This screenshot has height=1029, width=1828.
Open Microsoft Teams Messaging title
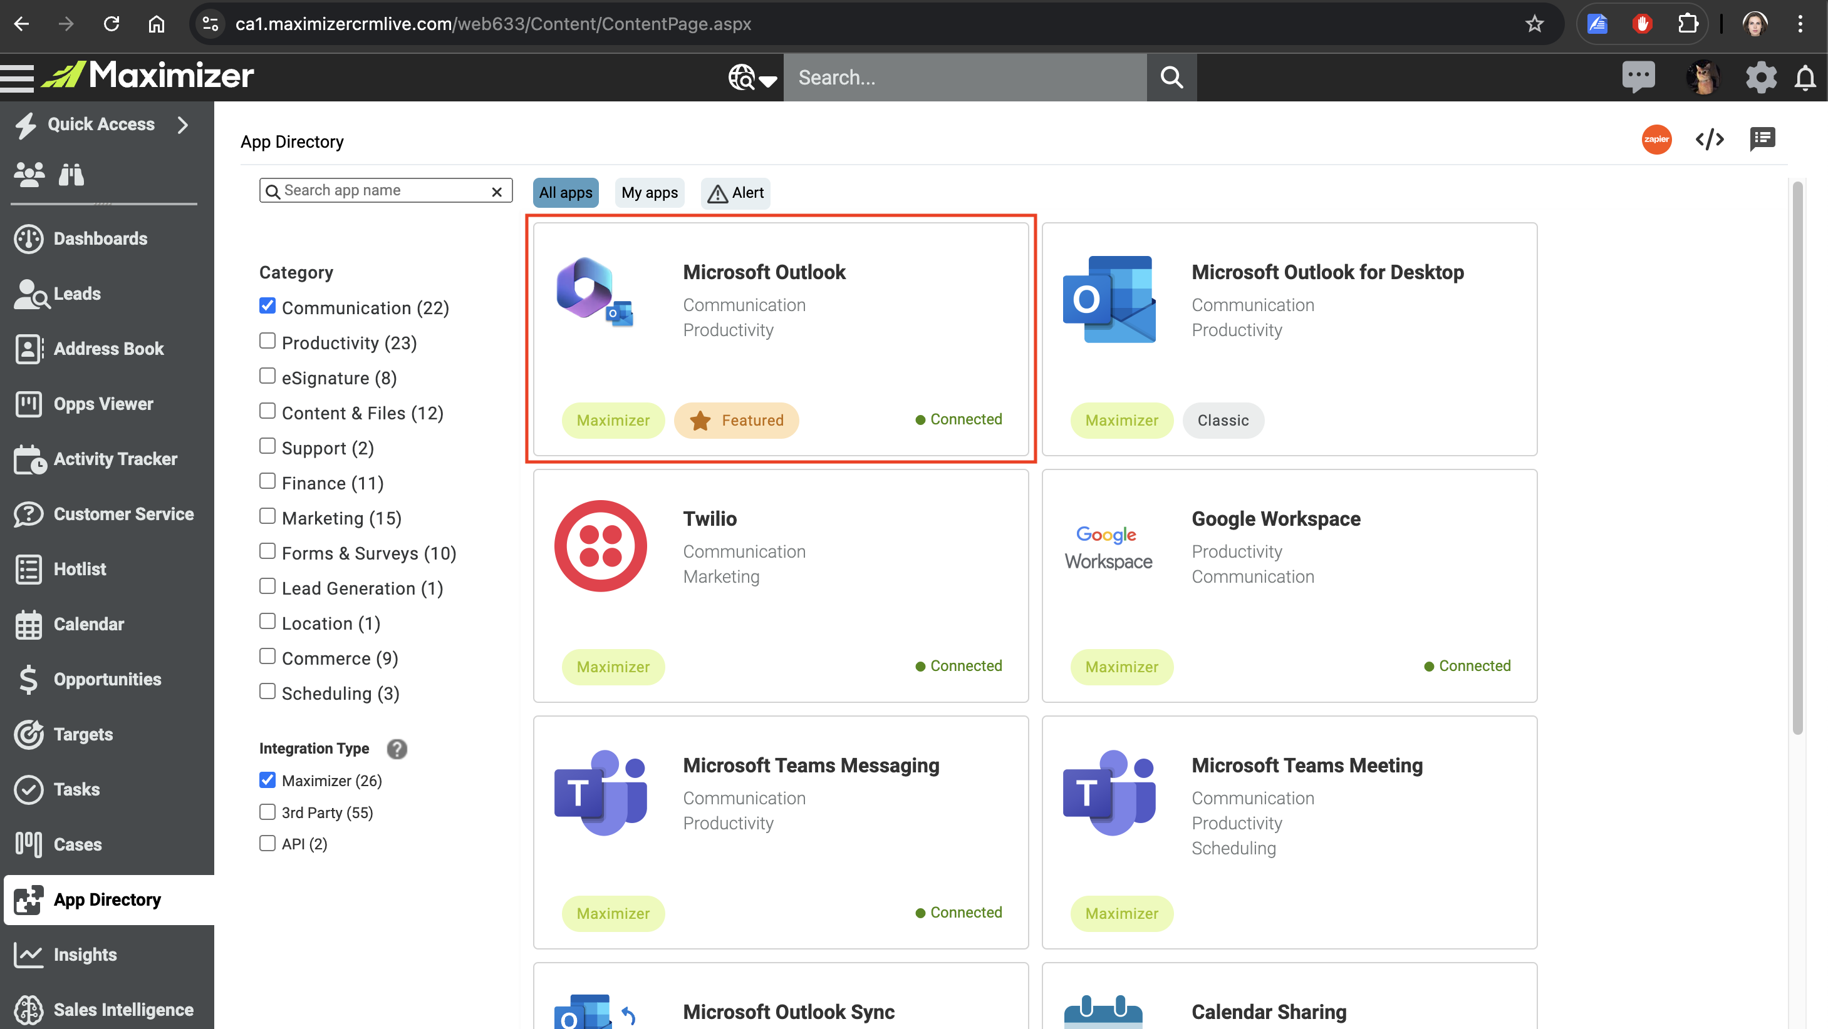(811, 766)
